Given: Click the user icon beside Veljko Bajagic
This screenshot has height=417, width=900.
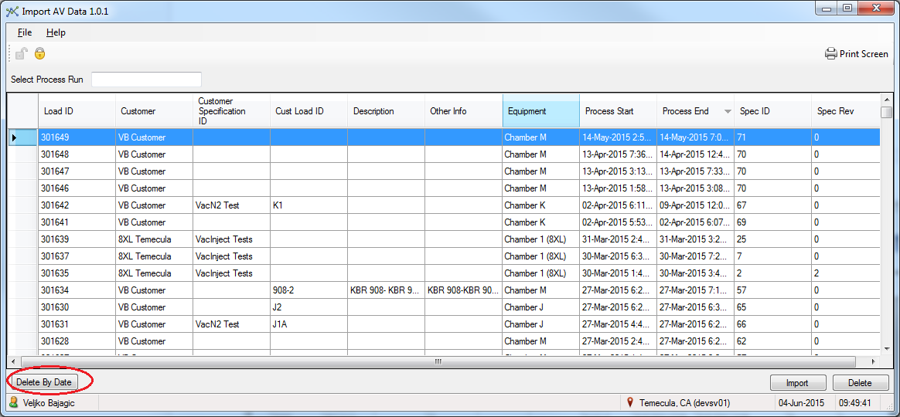Looking at the screenshot, I should click(13, 402).
